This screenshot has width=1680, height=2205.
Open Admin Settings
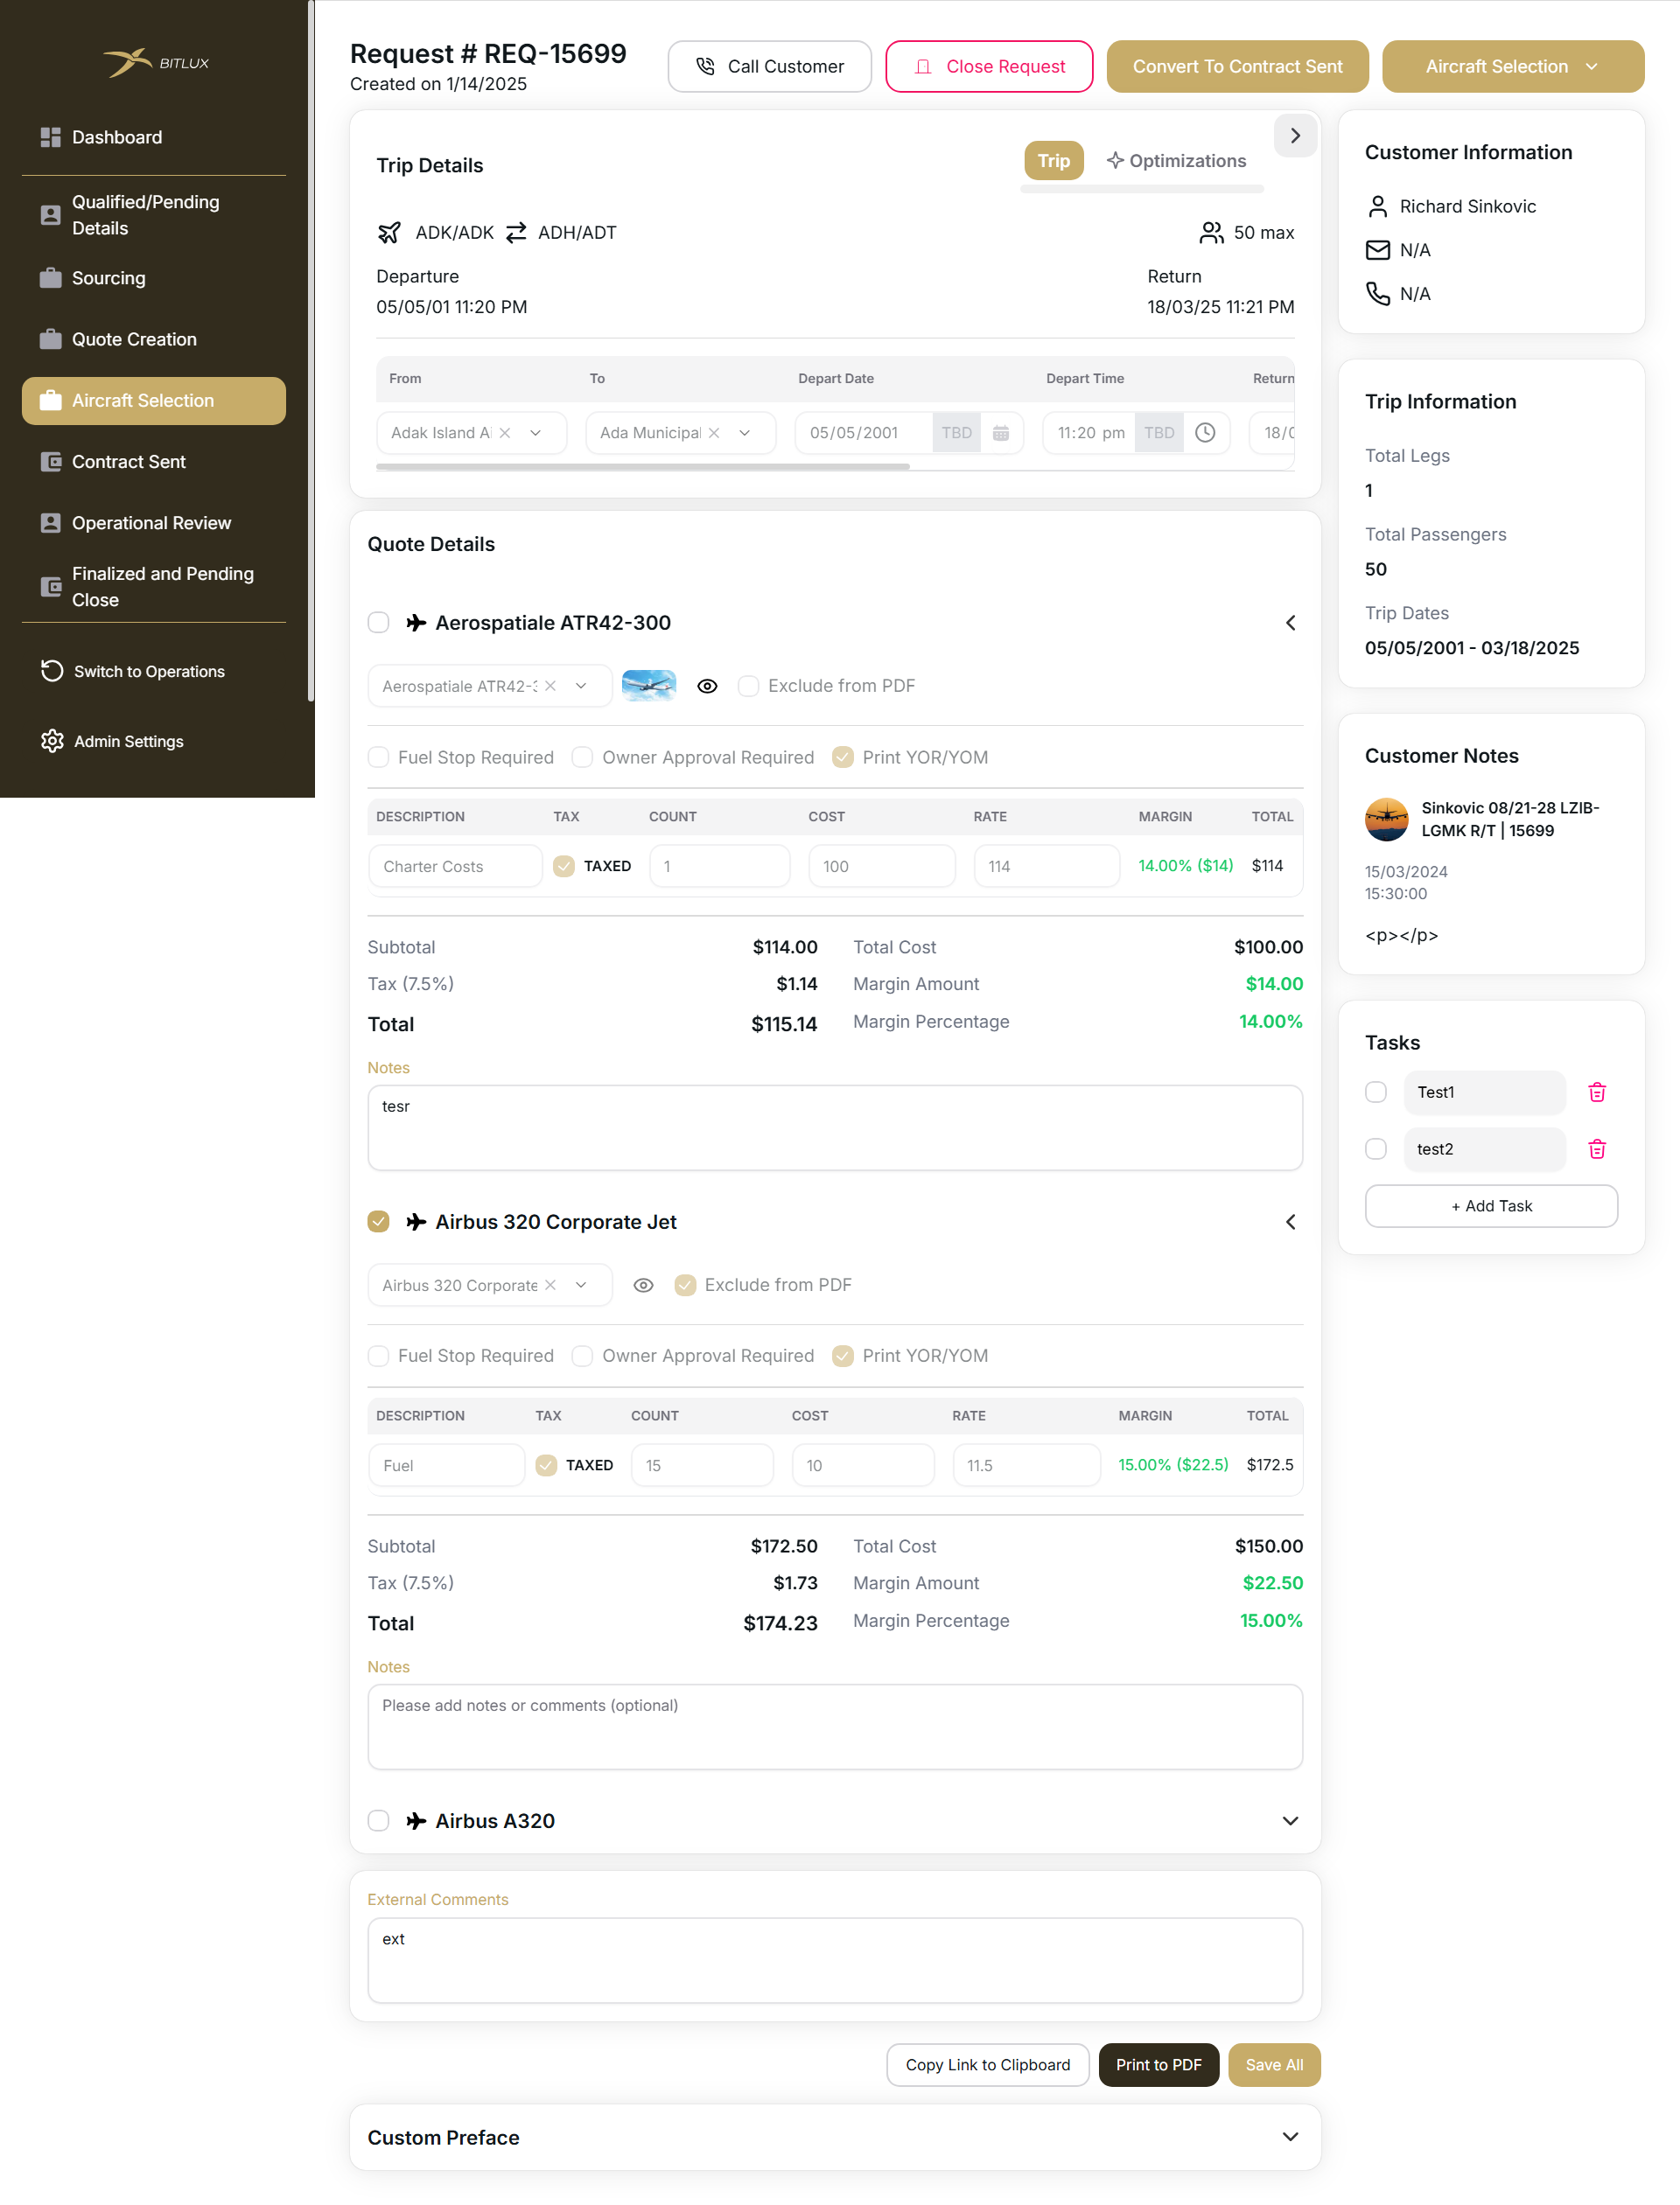coord(127,741)
